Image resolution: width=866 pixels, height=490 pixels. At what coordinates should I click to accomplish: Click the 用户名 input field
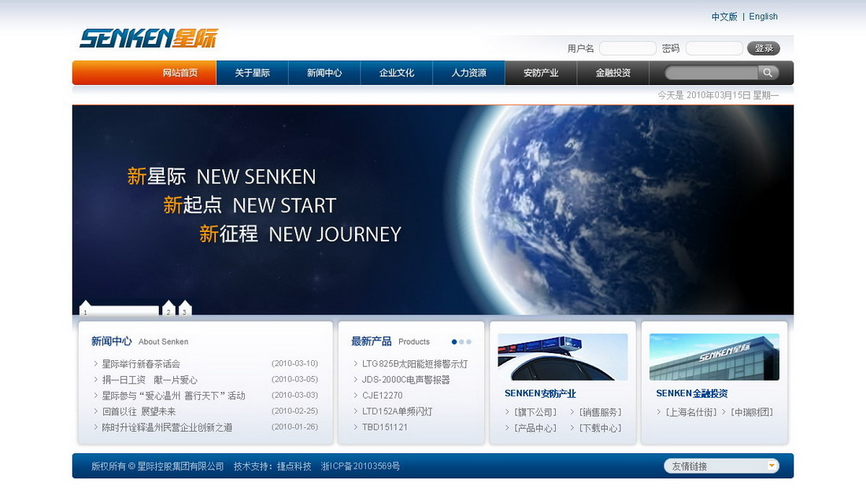click(x=628, y=49)
